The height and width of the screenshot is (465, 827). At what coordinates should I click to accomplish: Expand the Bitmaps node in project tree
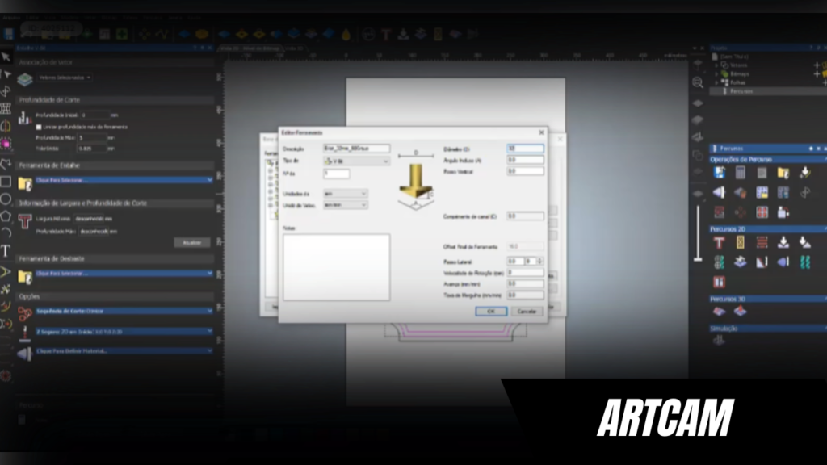pos(716,73)
